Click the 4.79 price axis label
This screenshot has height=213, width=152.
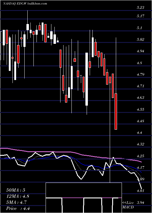tap(140, 75)
